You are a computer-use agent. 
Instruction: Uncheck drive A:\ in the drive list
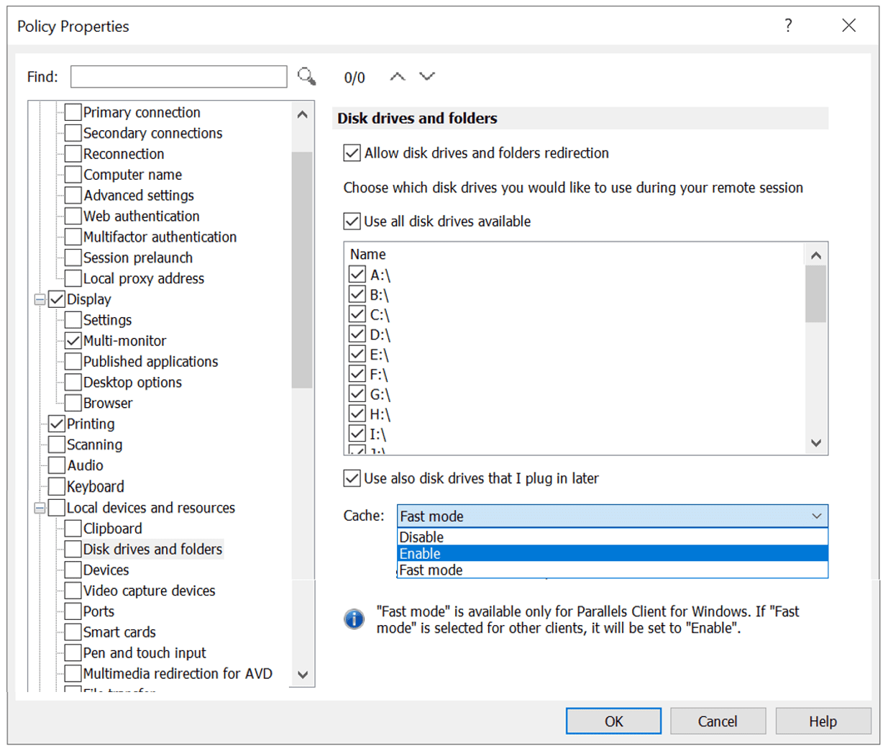pyautogui.click(x=356, y=274)
